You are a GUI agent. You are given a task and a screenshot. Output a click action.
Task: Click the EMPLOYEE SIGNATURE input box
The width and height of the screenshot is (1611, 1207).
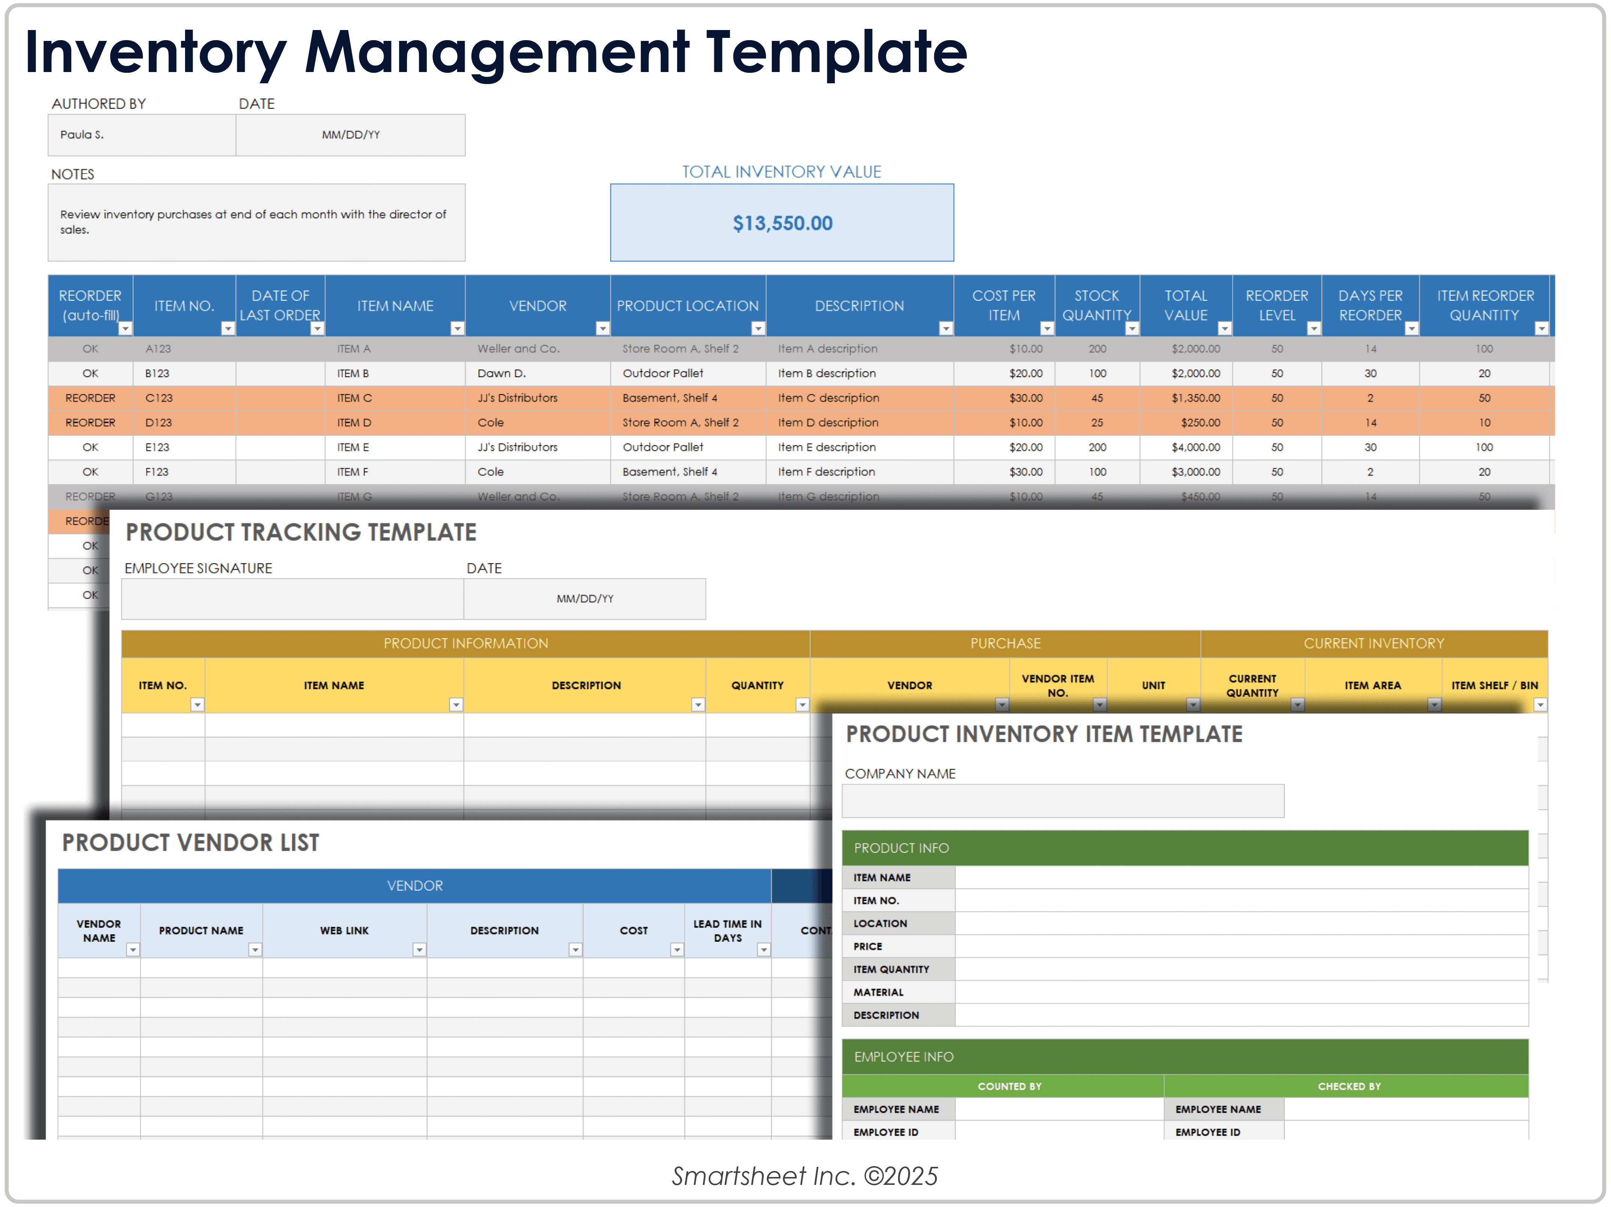tap(292, 599)
